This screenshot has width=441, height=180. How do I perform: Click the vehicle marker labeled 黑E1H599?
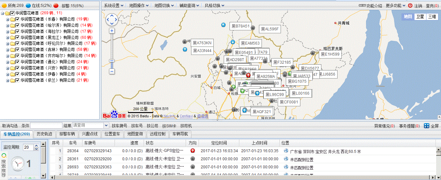pos(313,53)
